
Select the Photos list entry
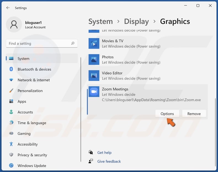(x=147, y=60)
